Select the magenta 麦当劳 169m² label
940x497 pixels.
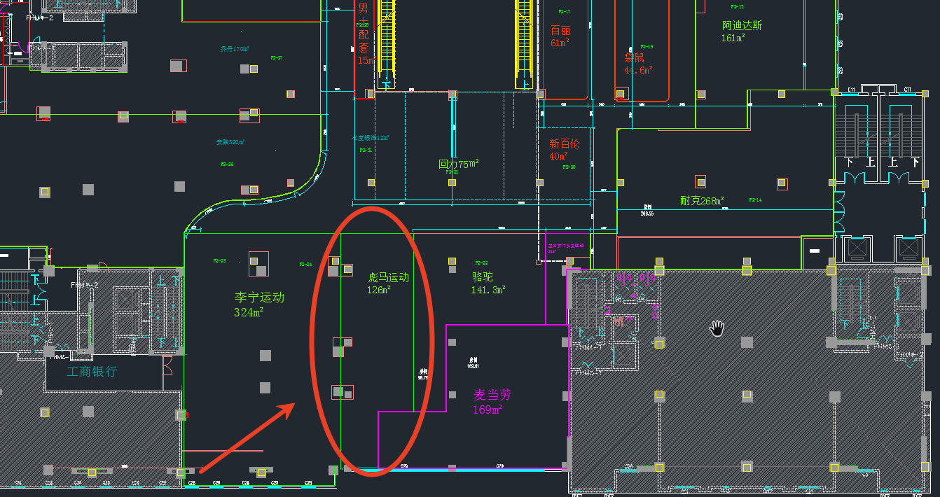point(492,402)
